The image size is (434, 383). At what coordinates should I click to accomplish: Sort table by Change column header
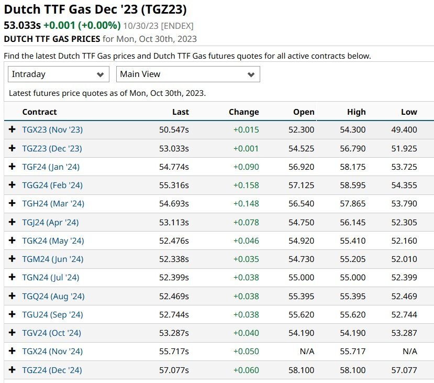pyautogui.click(x=244, y=112)
